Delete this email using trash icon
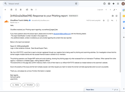This screenshot has height=92, width=125. (x=21, y=10)
